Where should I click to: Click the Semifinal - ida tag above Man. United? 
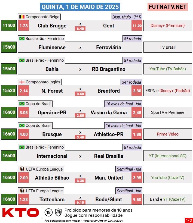pyautogui.click(x=129, y=169)
